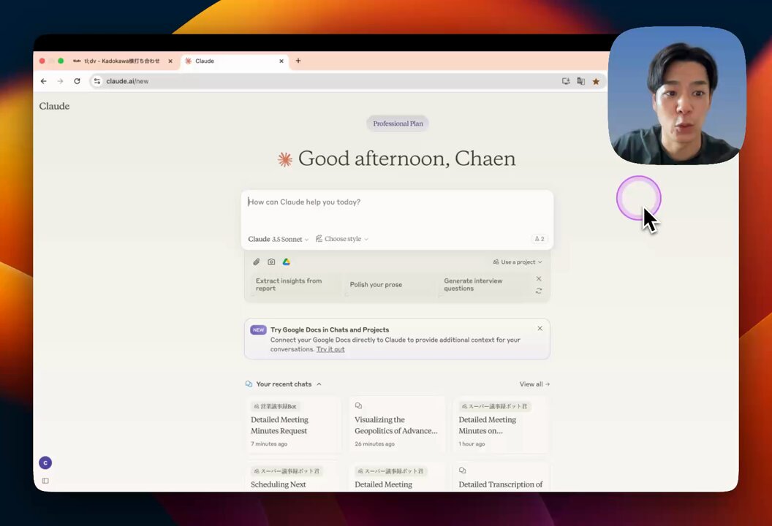Dismiss the prompt suggestions with X
The image size is (772, 526).
pos(539,278)
